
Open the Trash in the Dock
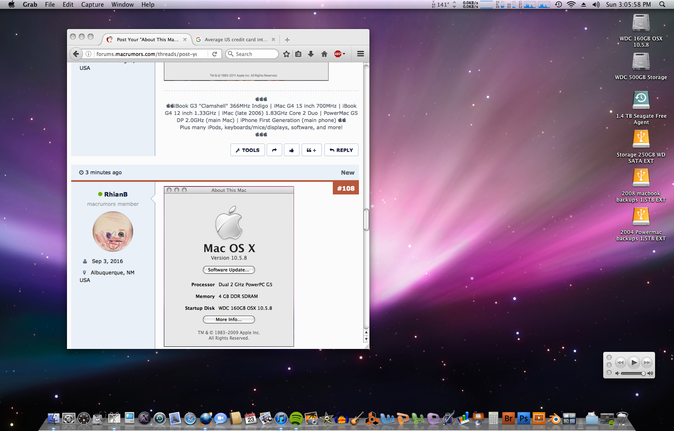622,418
